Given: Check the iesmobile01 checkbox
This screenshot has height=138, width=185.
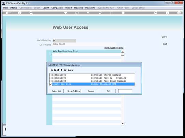Looking at the screenshot, I should [51, 75].
